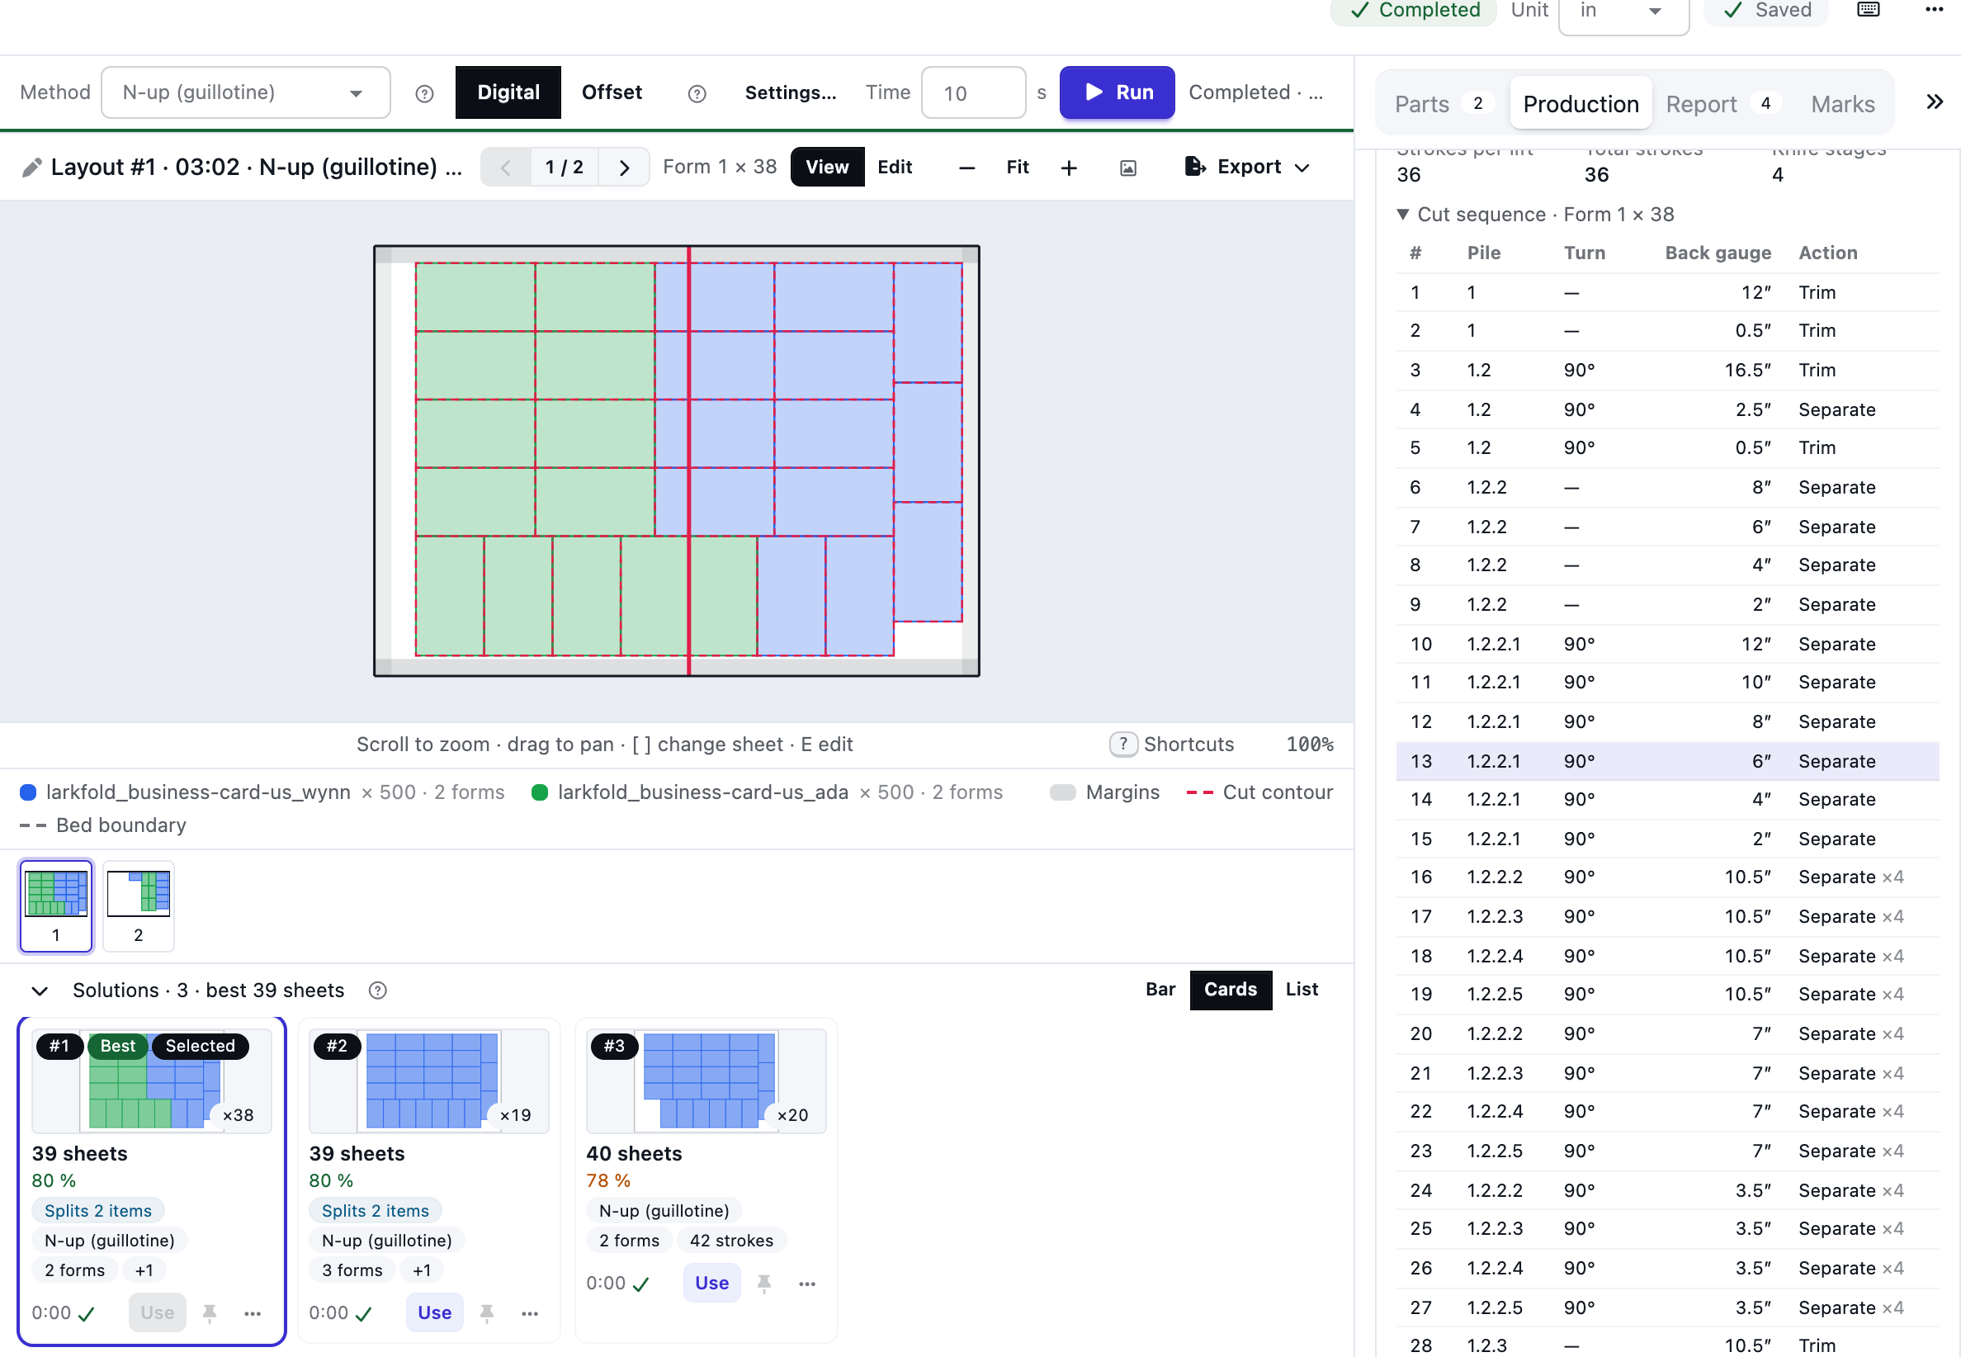Image resolution: width=1961 pixels, height=1357 pixels.
Task: Go to the next sheet arrow
Action: coord(624,168)
